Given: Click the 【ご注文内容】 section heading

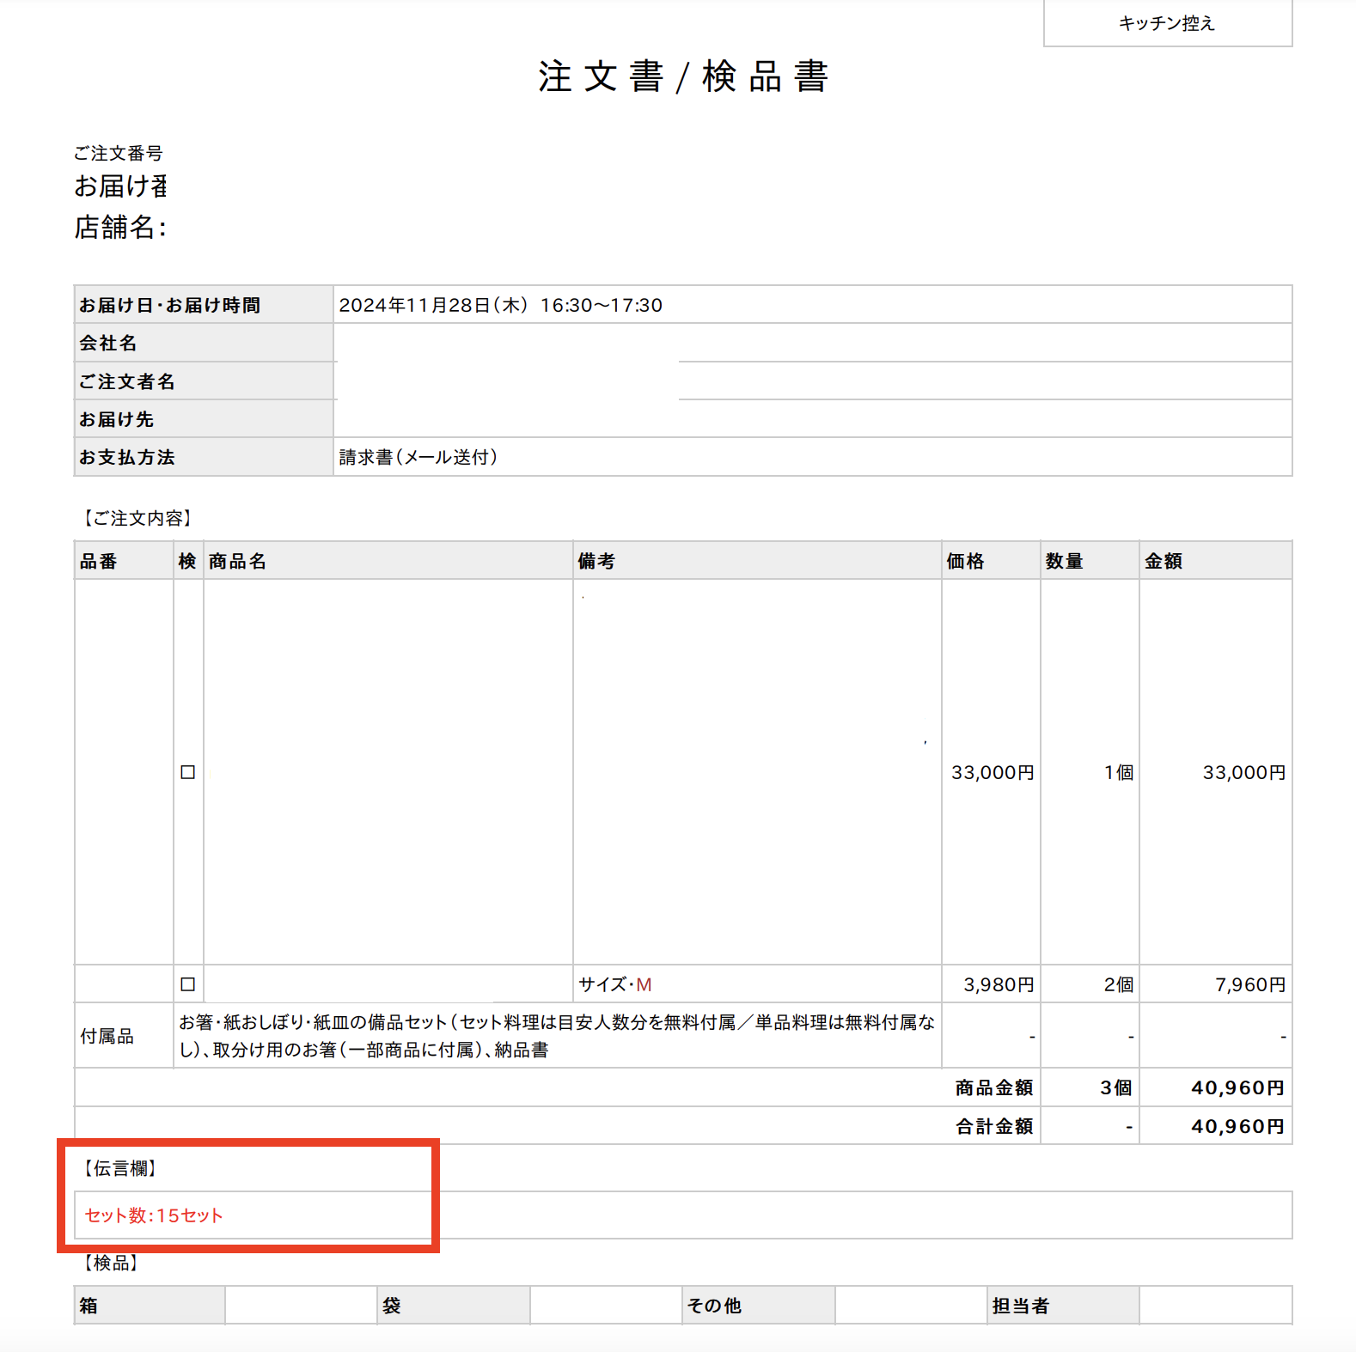Looking at the screenshot, I should pos(137,518).
